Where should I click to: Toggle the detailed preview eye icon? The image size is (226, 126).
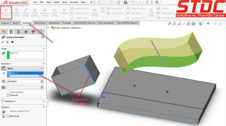pyautogui.click(x=13, y=42)
